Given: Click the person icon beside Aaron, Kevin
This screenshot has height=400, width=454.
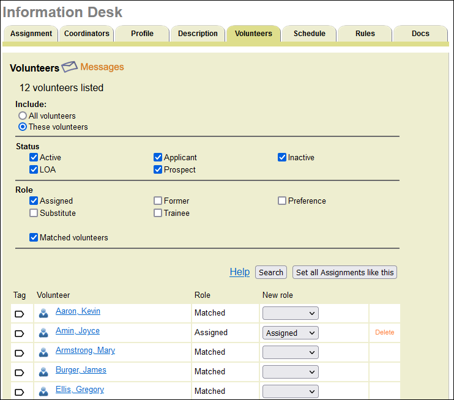Looking at the screenshot, I should pos(43,313).
